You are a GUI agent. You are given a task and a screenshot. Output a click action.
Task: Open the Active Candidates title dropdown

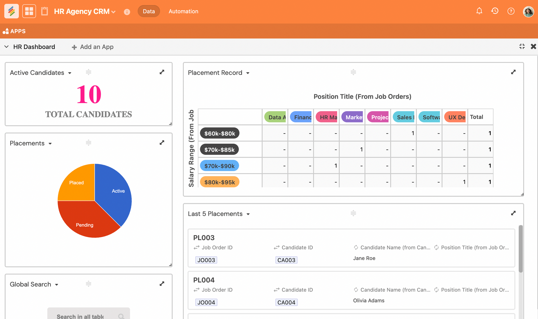(70, 73)
